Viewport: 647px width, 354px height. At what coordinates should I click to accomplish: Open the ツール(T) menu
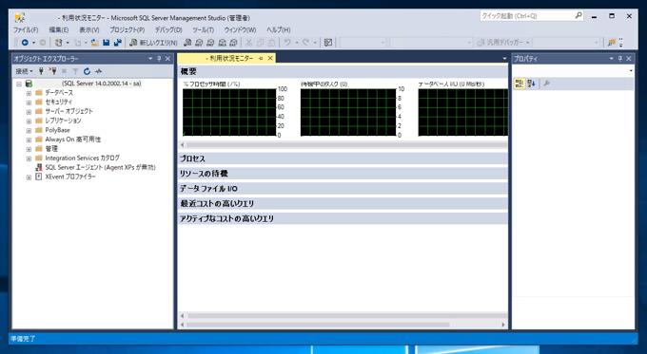point(203,30)
